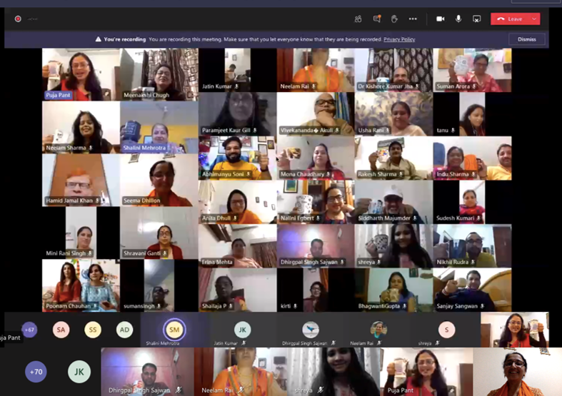Toggle the microphone mute
562x396 pixels.
click(x=458, y=19)
